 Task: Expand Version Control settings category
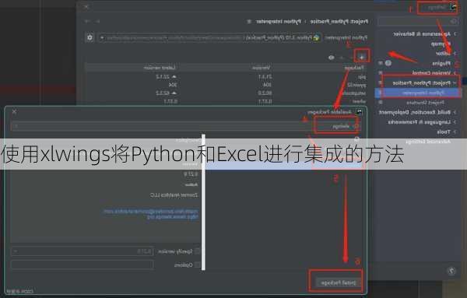coord(455,73)
